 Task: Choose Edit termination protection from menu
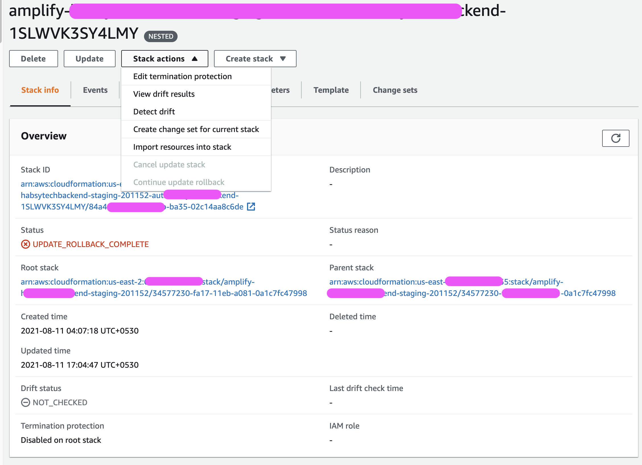(x=182, y=76)
